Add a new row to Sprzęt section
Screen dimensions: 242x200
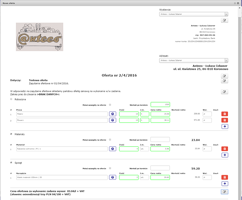point(224,184)
